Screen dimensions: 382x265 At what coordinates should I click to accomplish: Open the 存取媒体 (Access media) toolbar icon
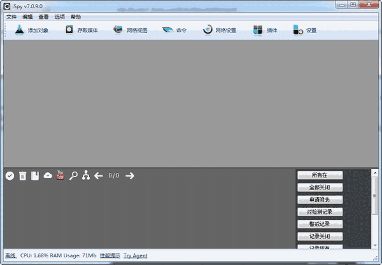pyautogui.click(x=69, y=30)
